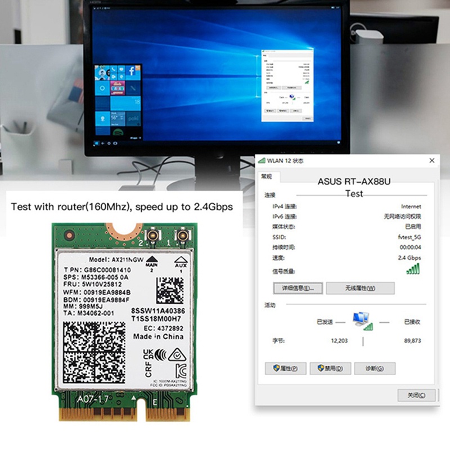The image size is (450, 450).
Task: Click the signal quality bars indicator
Action: [x=412, y=270]
